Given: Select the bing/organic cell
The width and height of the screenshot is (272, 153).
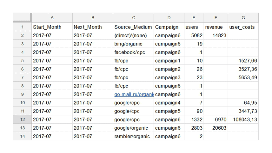Looking at the screenshot, I should [x=133, y=44].
